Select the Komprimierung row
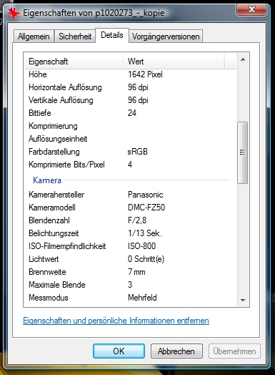The width and height of the screenshot is (275, 375). point(130,126)
